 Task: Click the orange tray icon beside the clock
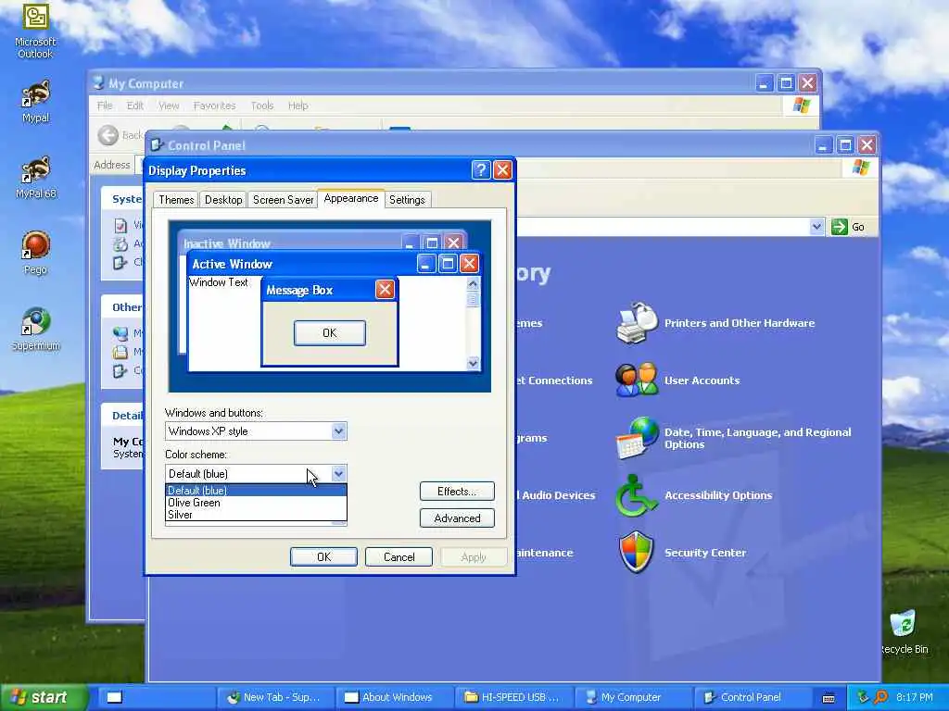click(x=880, y=697)
